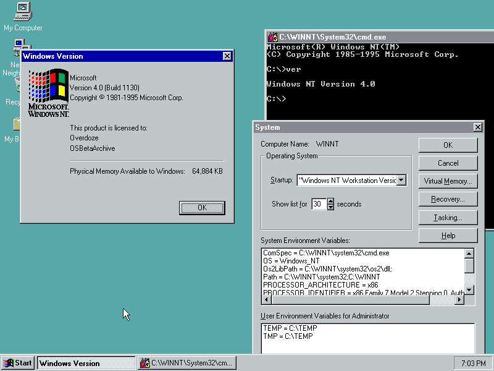Click the 'Overdoze' licensee name
Image resolution: width=494 pixels, height=371 pixels.
(84, 138)
